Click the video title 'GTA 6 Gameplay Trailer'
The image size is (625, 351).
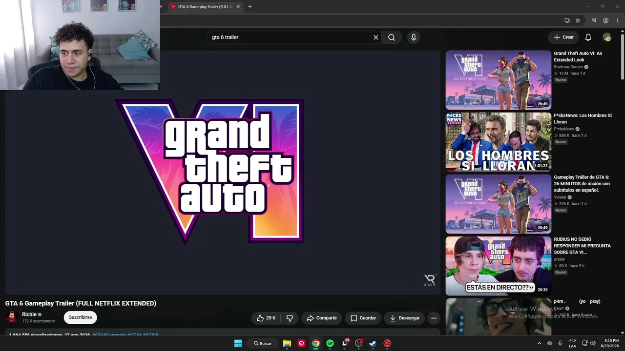point(81,303)
